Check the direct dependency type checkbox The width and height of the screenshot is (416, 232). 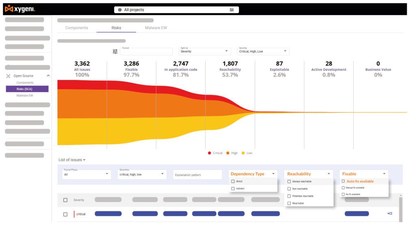[233, 182]
